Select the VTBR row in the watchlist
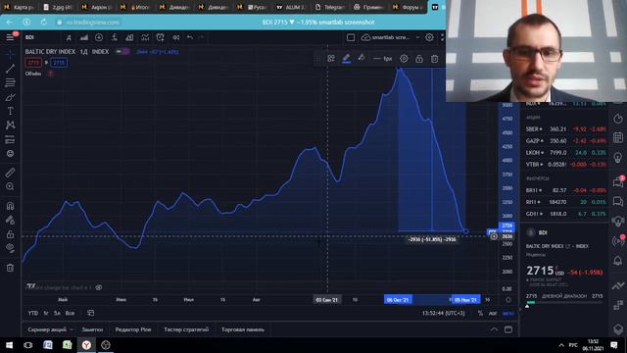 (x=565, y=164)
